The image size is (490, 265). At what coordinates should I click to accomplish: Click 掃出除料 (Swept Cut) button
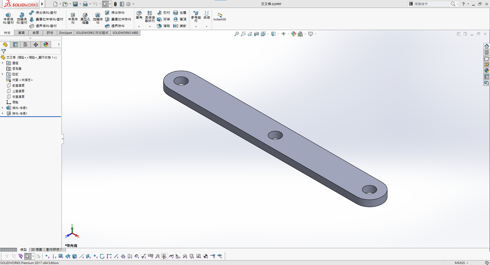[x=115, y=13]
